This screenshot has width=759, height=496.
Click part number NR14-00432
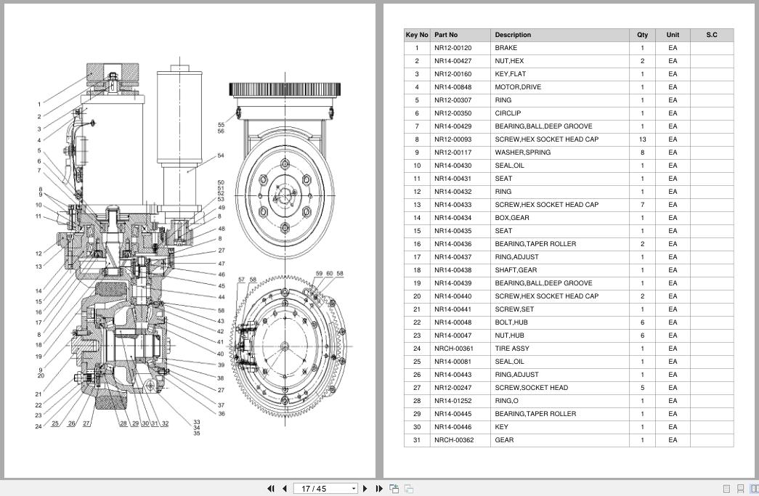[452, 192]
